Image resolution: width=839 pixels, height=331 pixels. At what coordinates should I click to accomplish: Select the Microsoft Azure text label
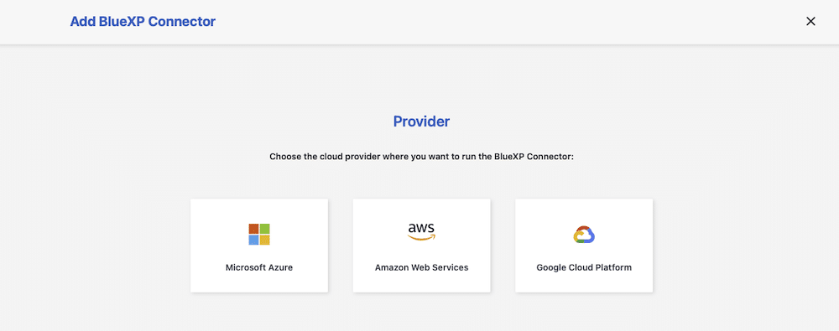pos(259,267)
